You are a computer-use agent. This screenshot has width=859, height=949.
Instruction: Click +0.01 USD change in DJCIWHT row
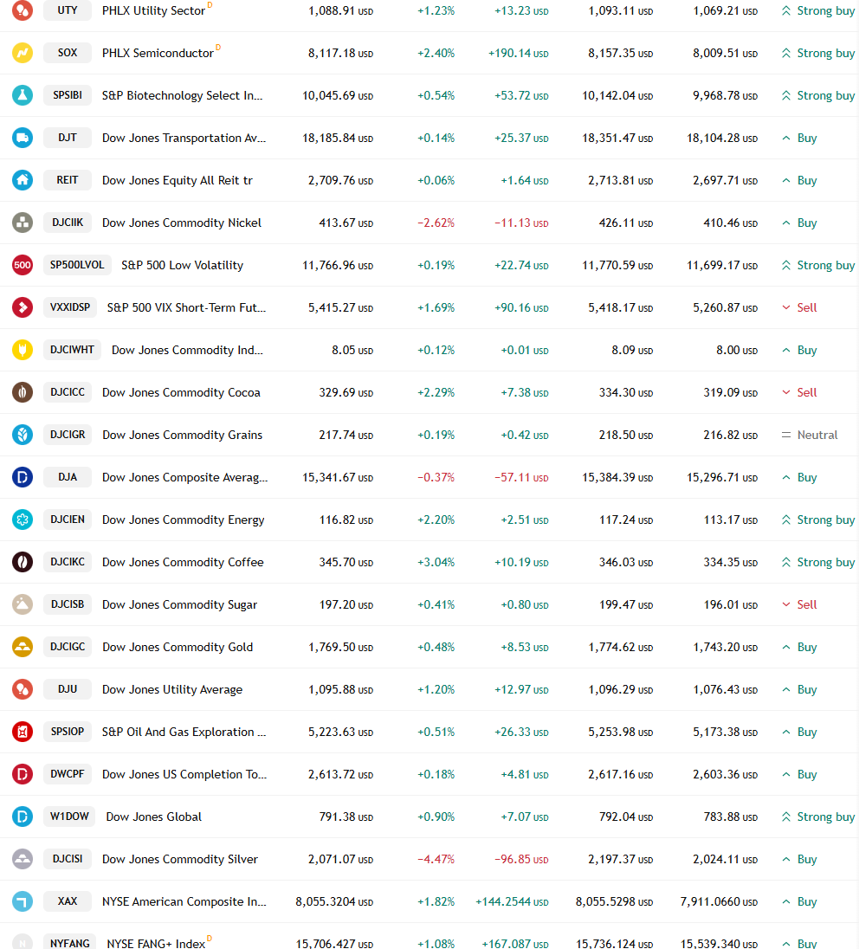[x=524, y=350]
